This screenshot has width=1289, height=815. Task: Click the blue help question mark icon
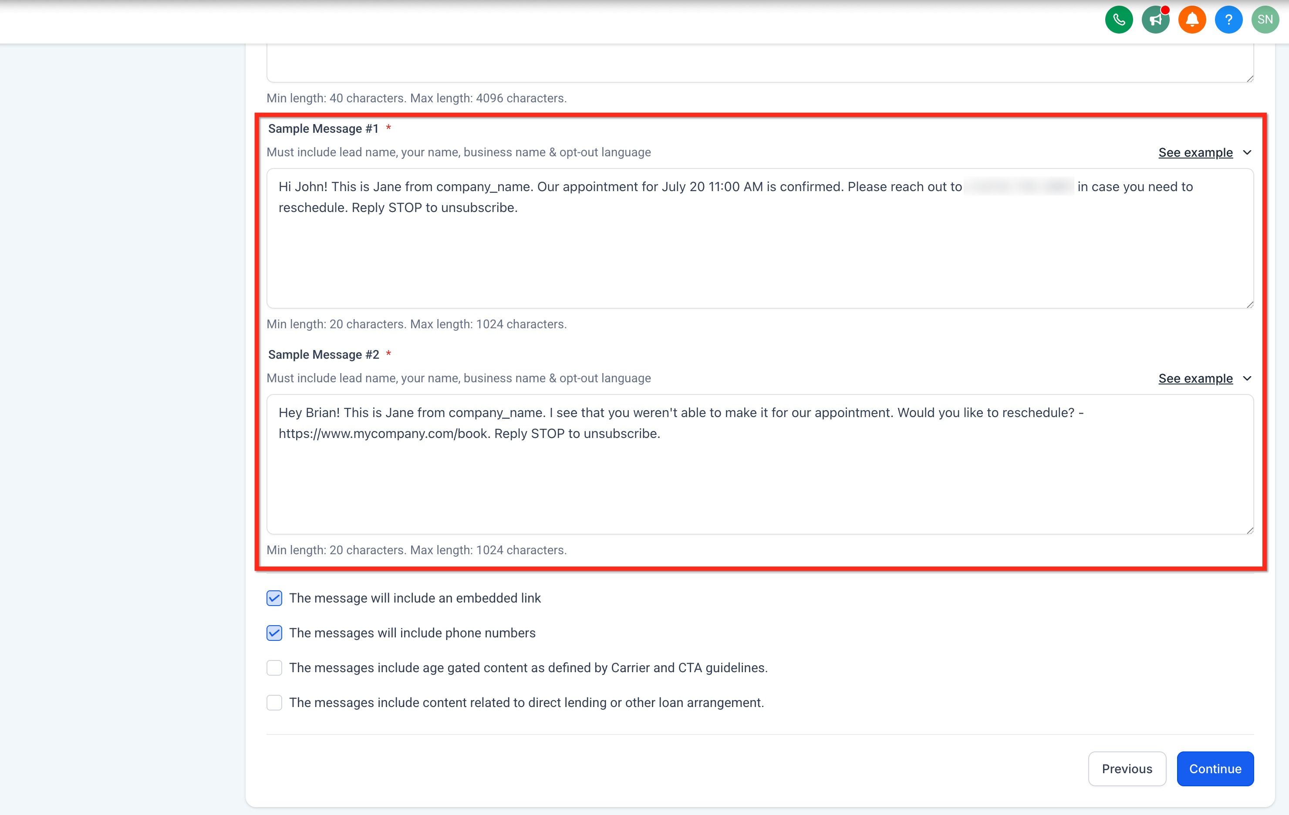point(1228,20)
